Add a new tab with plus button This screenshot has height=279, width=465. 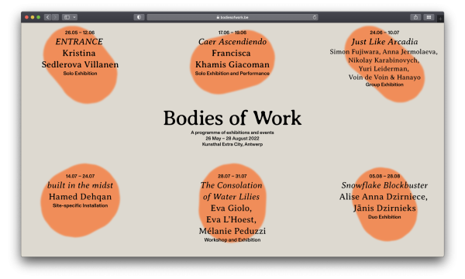pos(440,19)
